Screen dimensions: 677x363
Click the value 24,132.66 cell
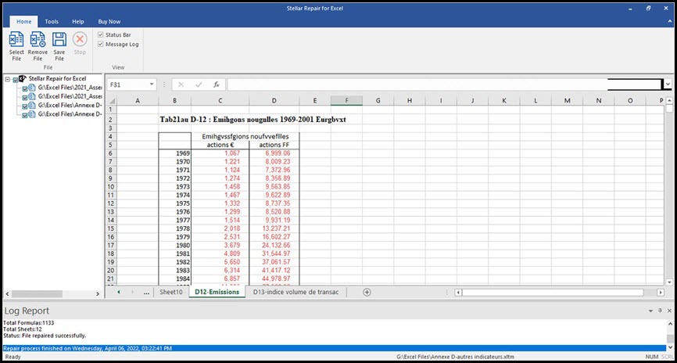pyautogui.click(x=274, y=245)
